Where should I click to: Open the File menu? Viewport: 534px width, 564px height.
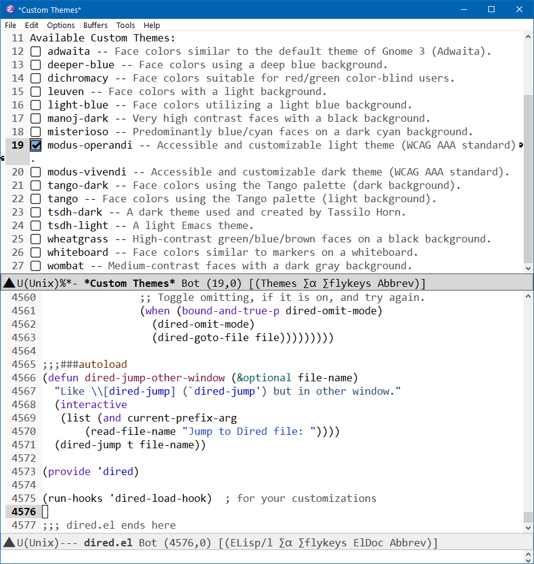10,25
